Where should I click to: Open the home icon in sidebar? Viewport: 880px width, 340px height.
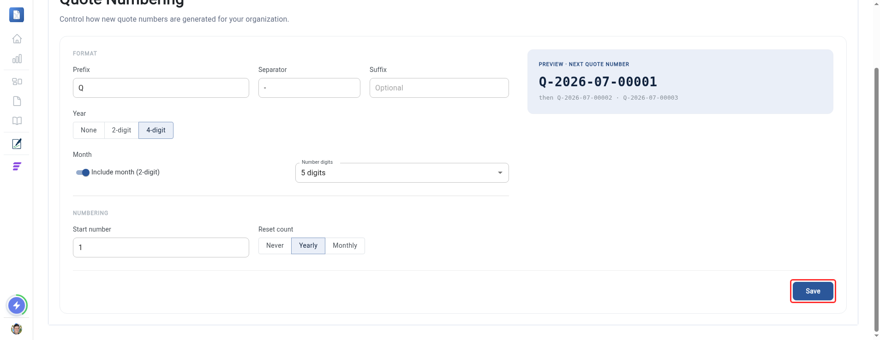tap(17, 39)
